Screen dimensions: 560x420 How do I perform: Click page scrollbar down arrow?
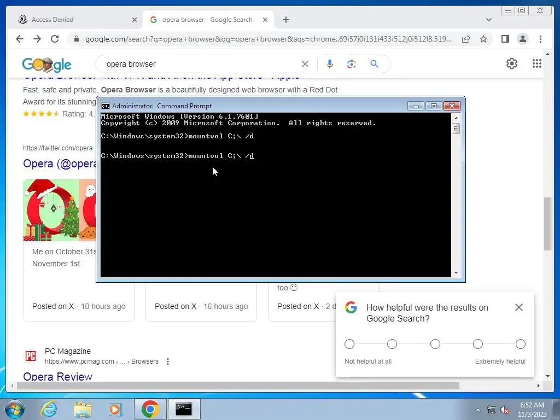point(547,376)
